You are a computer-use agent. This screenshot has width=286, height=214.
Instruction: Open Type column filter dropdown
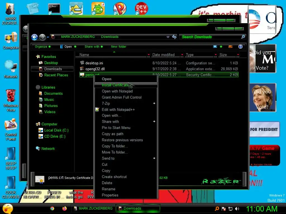(216, 55)
